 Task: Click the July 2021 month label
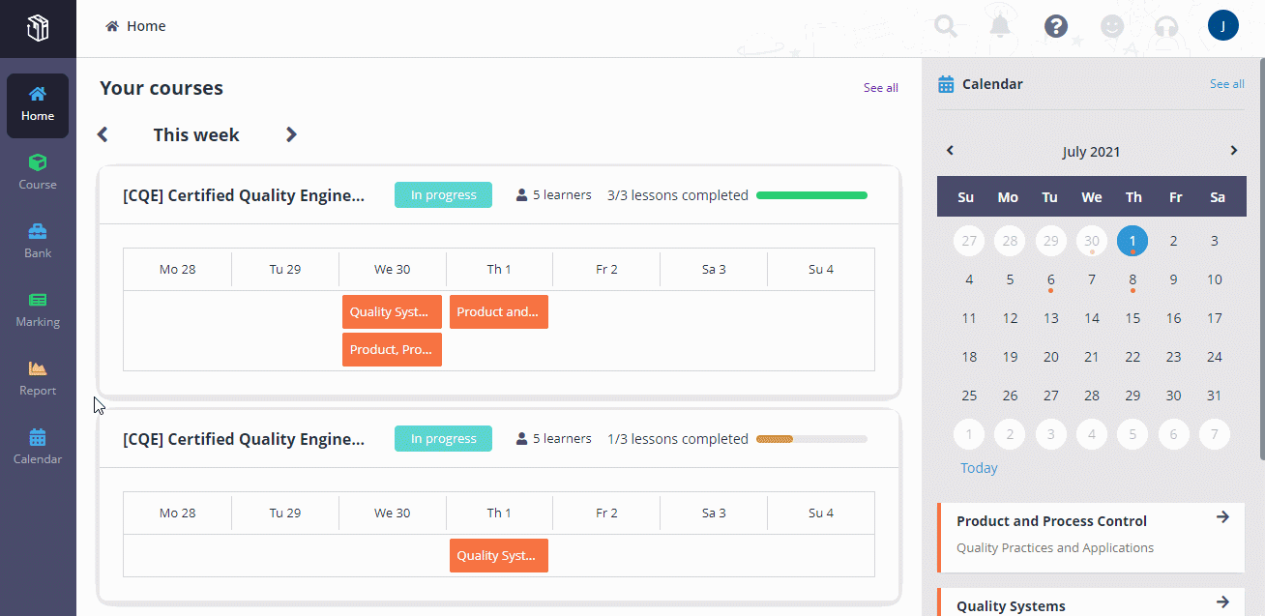[1091, 152]
